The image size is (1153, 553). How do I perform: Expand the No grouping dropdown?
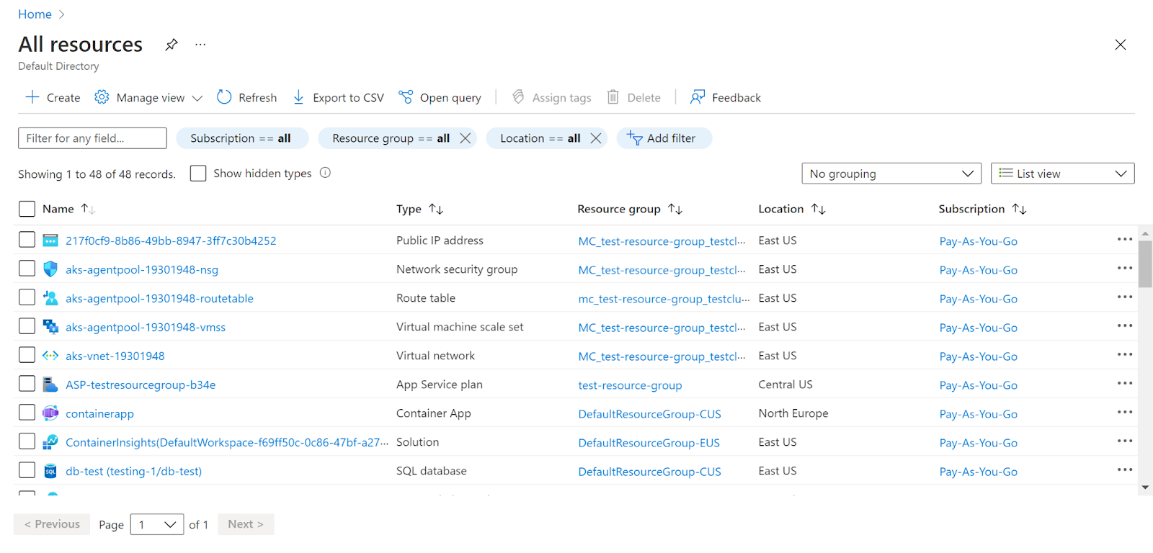point(891,174)
